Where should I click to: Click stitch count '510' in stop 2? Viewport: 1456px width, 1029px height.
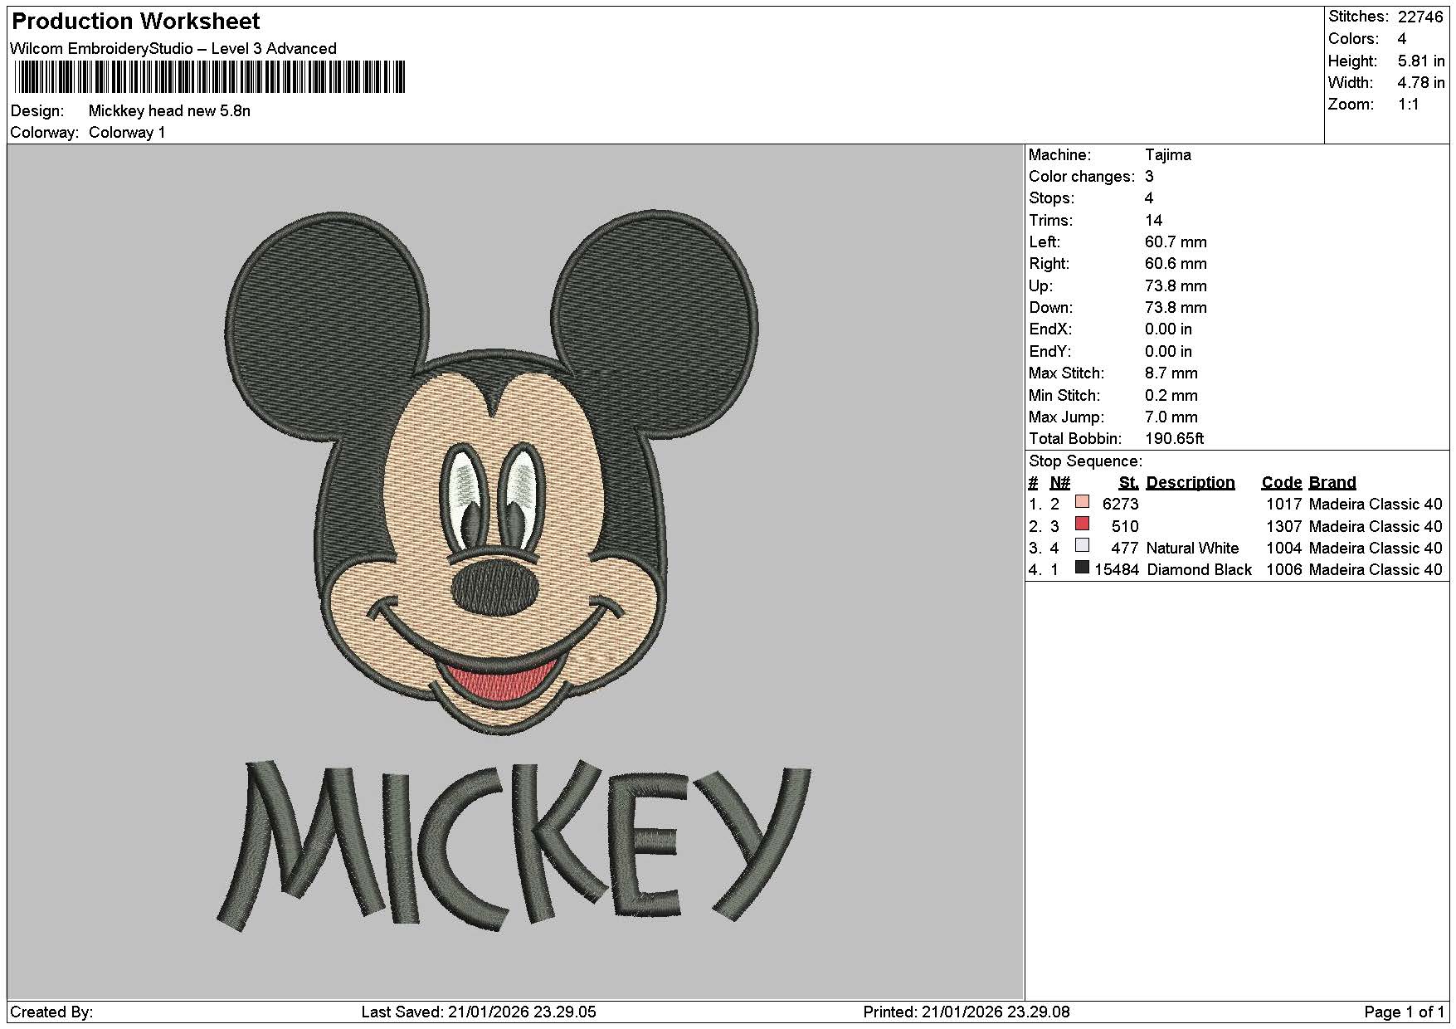coord(1125,526)
